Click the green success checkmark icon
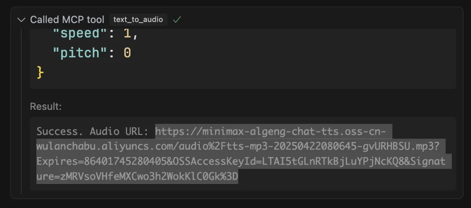Image resolution: width=471 pixels, height=208 pixels. pyautogui.click(x=177, y=20)
